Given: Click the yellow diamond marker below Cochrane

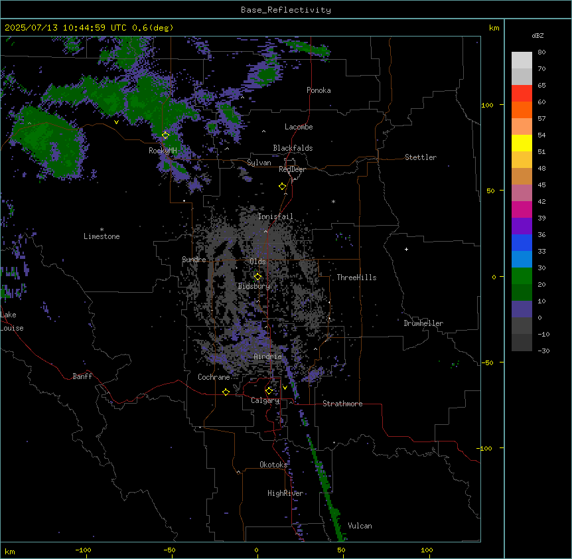Looking at the screenshot, I should coord(226,392).
